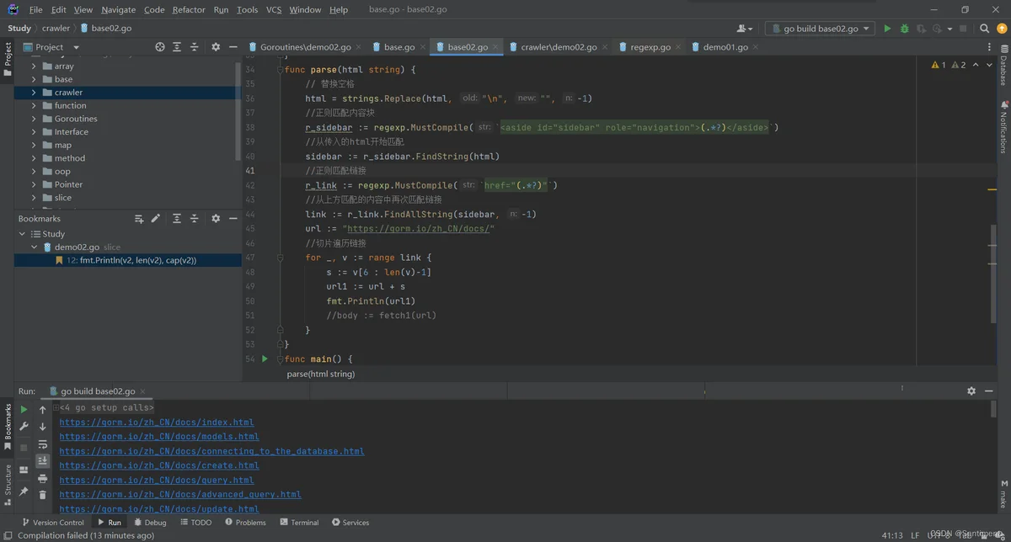Click the restore layout icon in Run panel

point(24,470)
